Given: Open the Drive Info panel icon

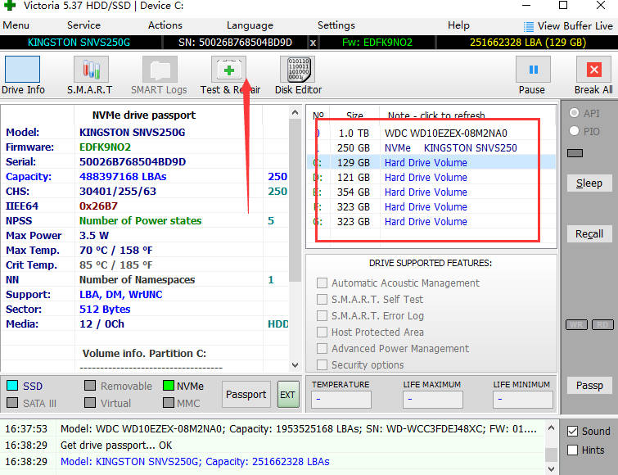Looking at the screenshot, I should (22, 70).
